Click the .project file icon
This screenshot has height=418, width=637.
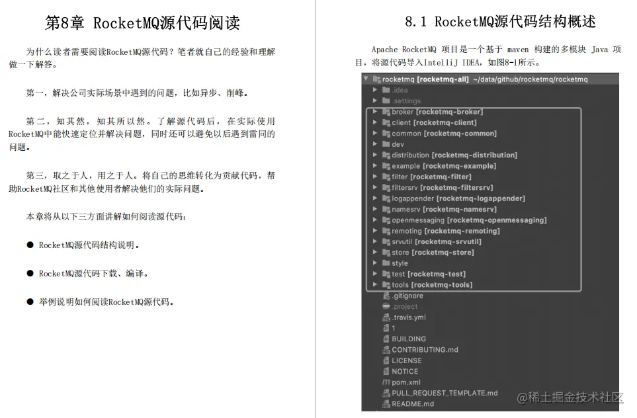[x=386, y=306]
